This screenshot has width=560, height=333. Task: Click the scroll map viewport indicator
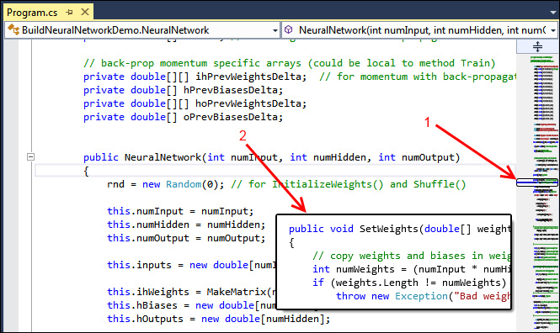(x=537, y=182)
